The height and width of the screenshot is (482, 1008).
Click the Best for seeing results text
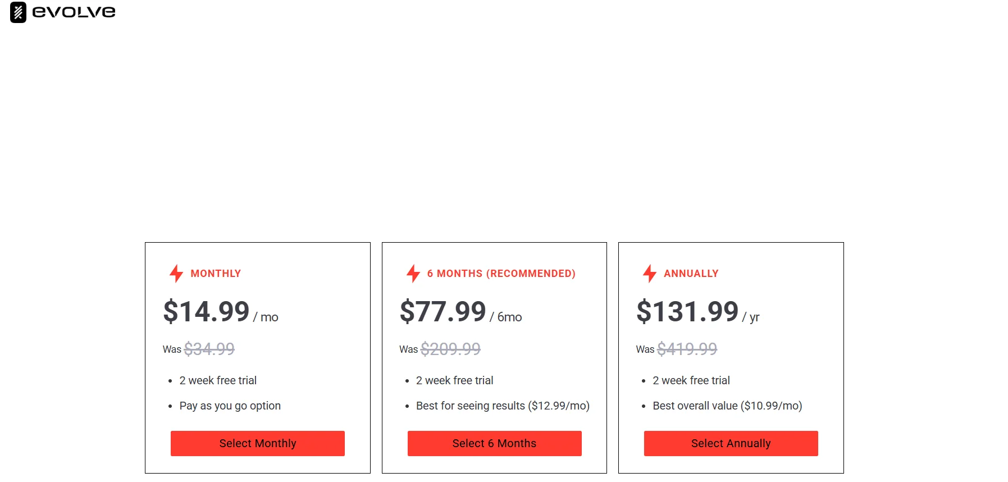(503, 406)
